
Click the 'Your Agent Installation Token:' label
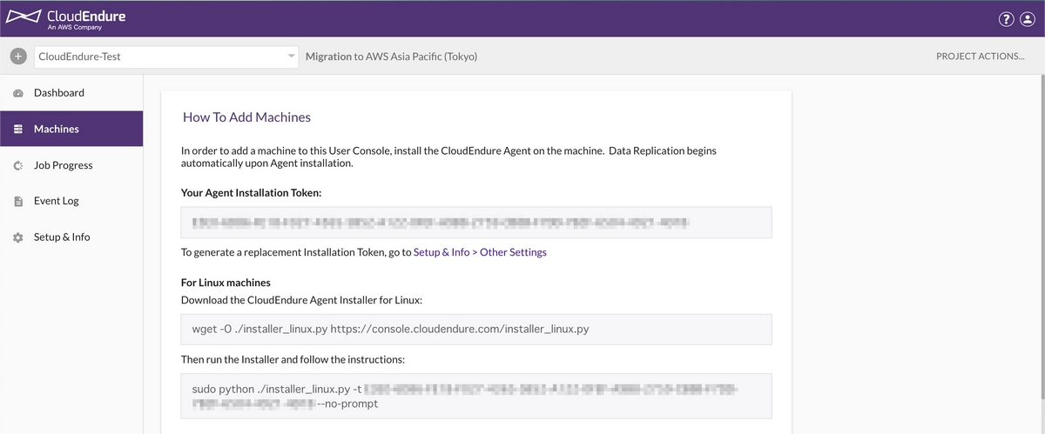(251, 192)
